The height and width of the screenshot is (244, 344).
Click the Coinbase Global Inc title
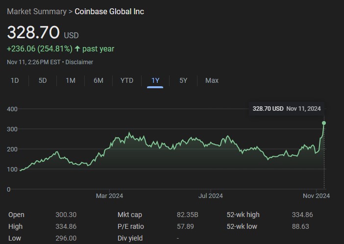pyautogui.click(x=109, y=11)
